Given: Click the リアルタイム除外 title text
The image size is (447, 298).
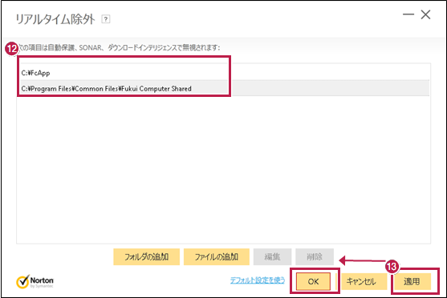Looking at the screenshot, I should tap(55, 19).
